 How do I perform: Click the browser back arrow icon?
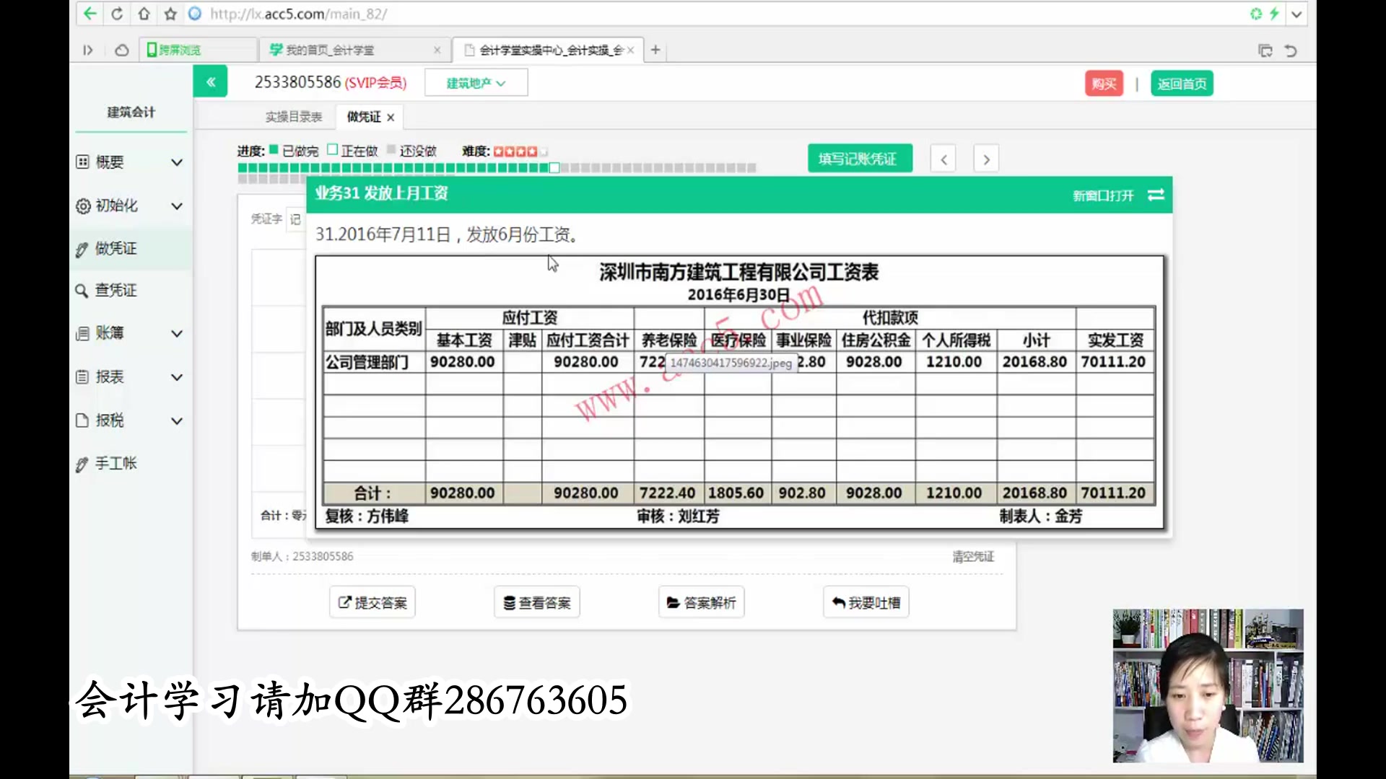point(90,14)
